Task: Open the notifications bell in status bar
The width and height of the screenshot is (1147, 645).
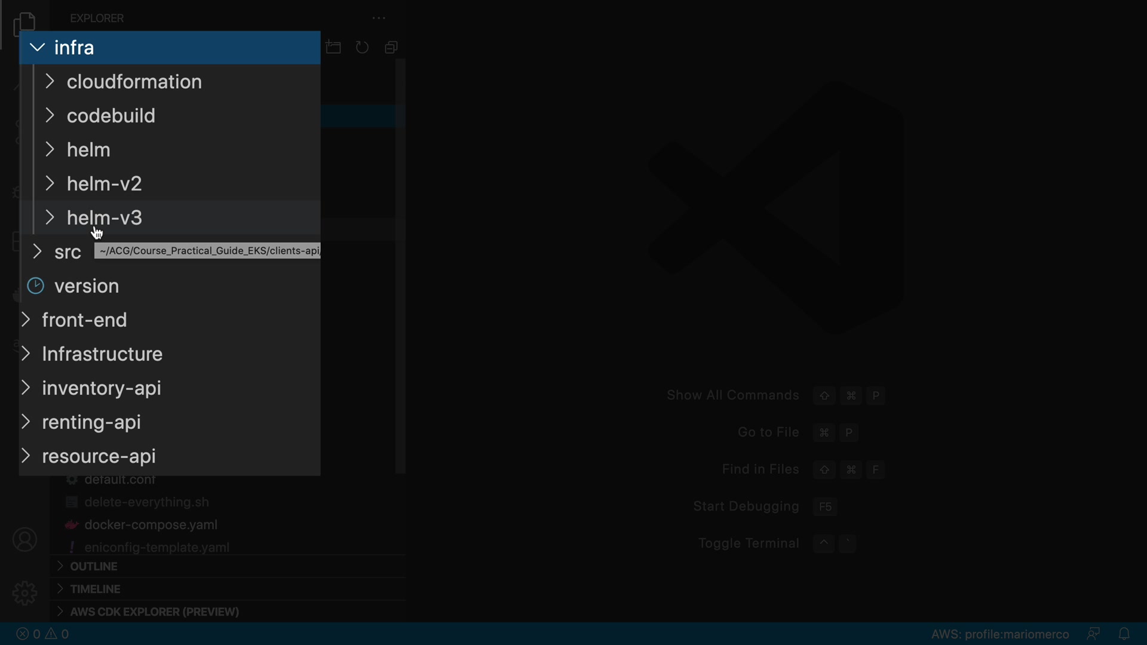Action: pos(1124,634)
